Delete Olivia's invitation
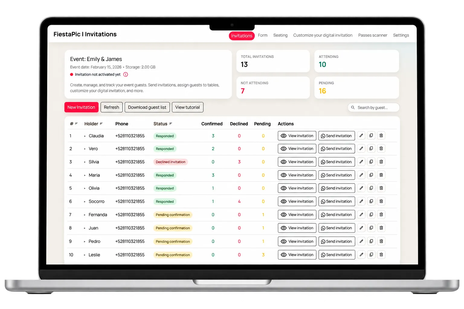 coord(381,188)
